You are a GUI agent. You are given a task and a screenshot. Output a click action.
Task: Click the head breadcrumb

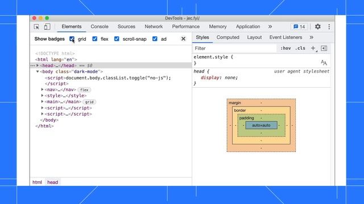pos(53,182)
